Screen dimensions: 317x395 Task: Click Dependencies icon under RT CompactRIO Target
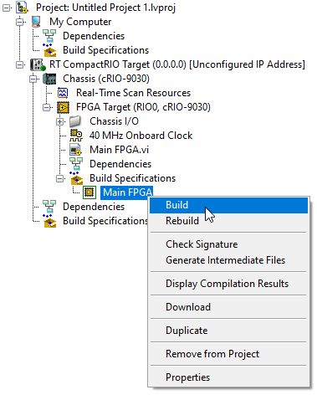click(49, 207)
